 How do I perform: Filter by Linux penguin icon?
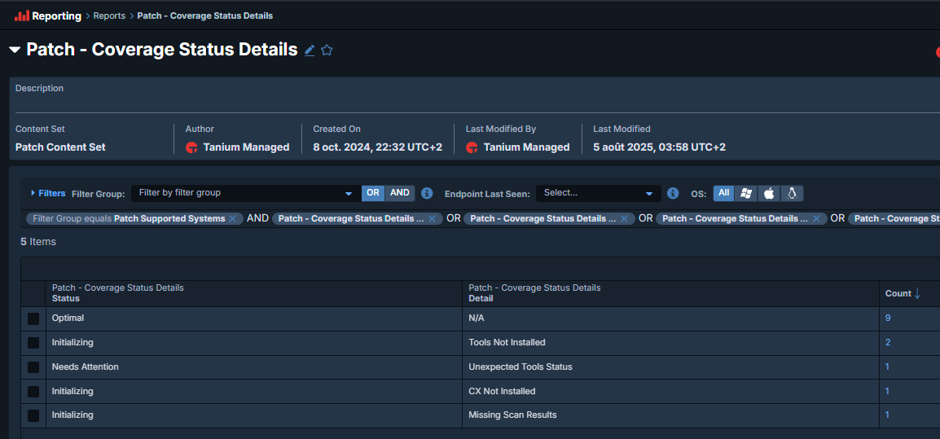pyautogui.click(x=792, y=194)
